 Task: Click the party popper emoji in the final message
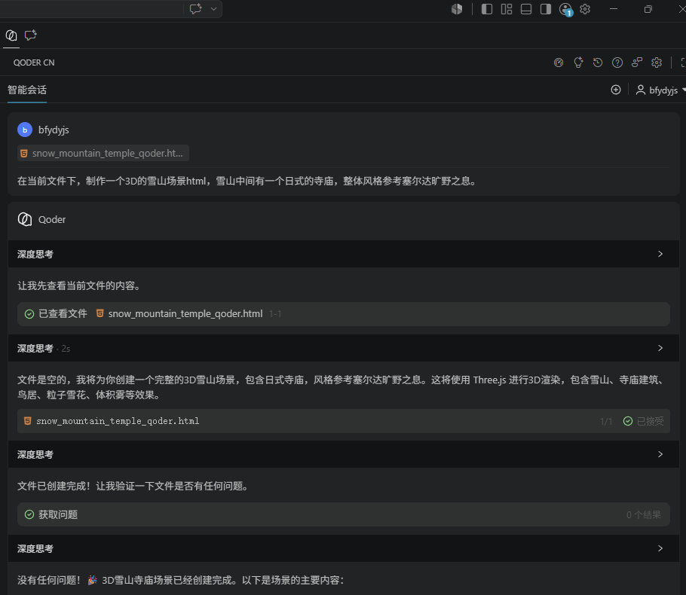coord(92,580)
